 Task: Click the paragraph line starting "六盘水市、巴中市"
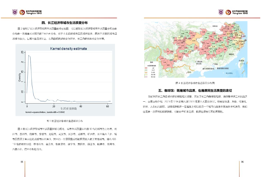pyautogui.click(x=27, y=149)
